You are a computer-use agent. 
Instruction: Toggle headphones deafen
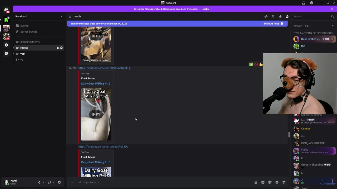[x=49, y=182]
